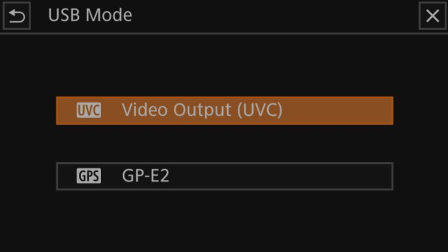Click the USB Mode title text
Image resolution: width=448 pixels, height=252 pixels.
pos(90,15)
